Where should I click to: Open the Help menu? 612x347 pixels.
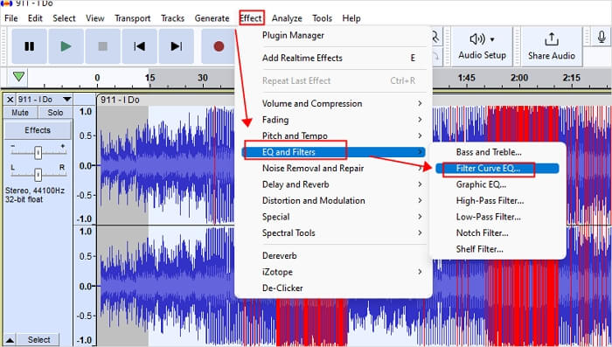tap(351, 18)
